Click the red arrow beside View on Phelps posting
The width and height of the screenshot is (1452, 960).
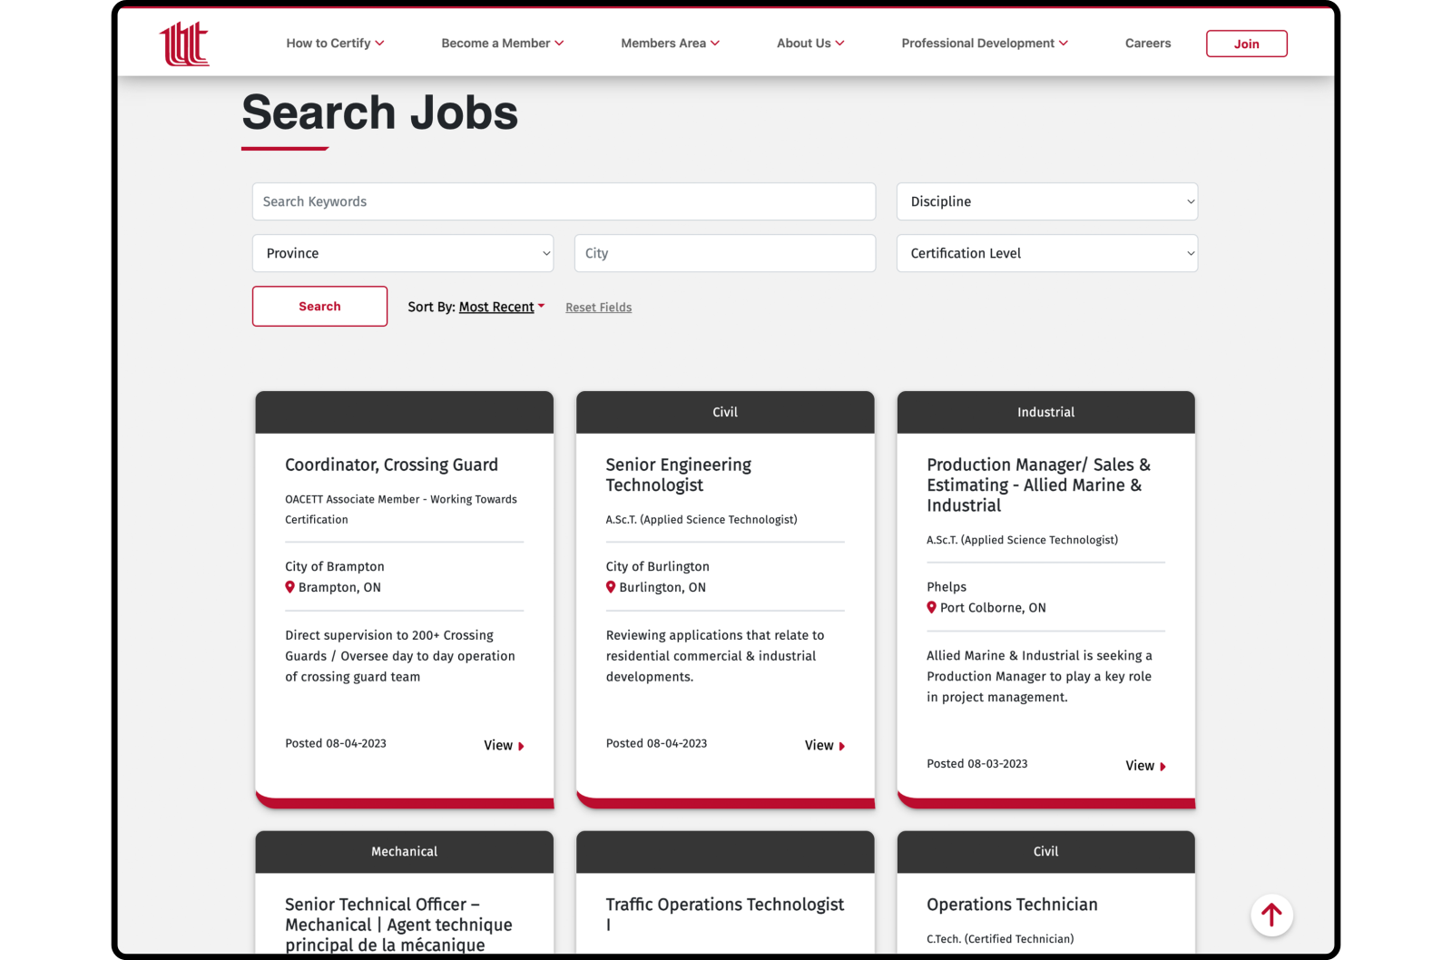[1163, 765]
